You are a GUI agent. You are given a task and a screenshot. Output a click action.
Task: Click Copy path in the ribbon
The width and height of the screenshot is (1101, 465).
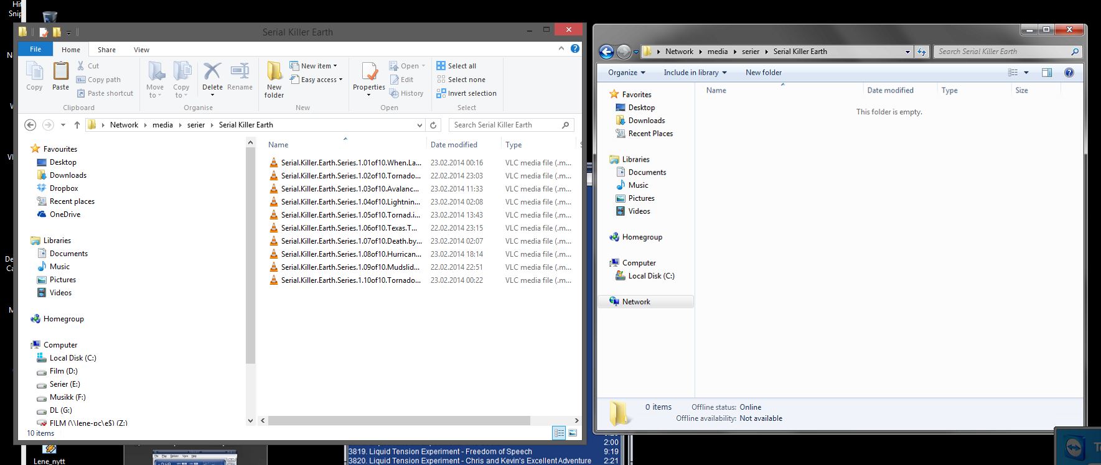click(98, 80)
